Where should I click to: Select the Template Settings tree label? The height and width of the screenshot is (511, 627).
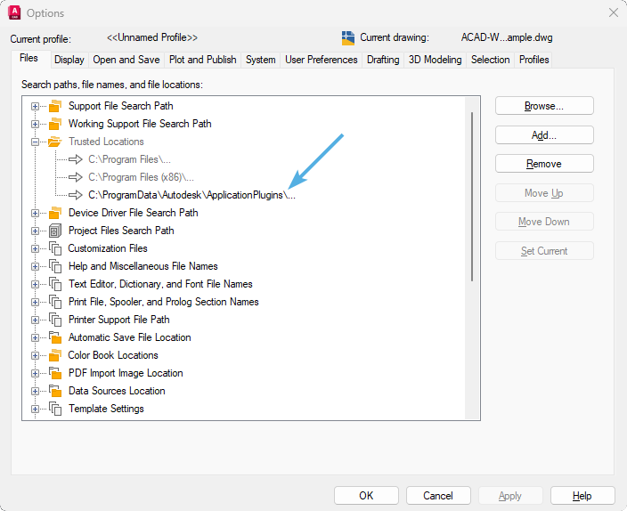click(x=106, y=409)
